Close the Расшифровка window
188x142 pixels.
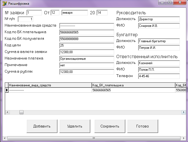[180, 2]
